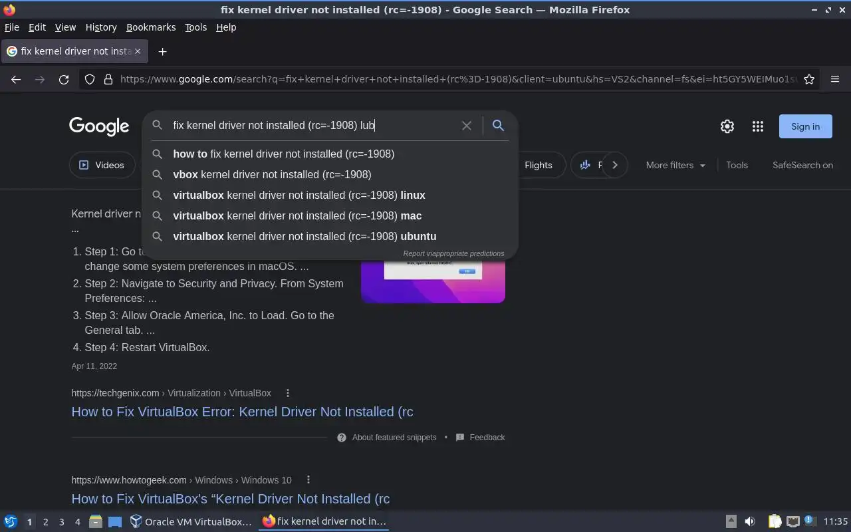The image size is (851, 532).
Task: Open the Lubuntu start menu
Action: tap(11, 522)
